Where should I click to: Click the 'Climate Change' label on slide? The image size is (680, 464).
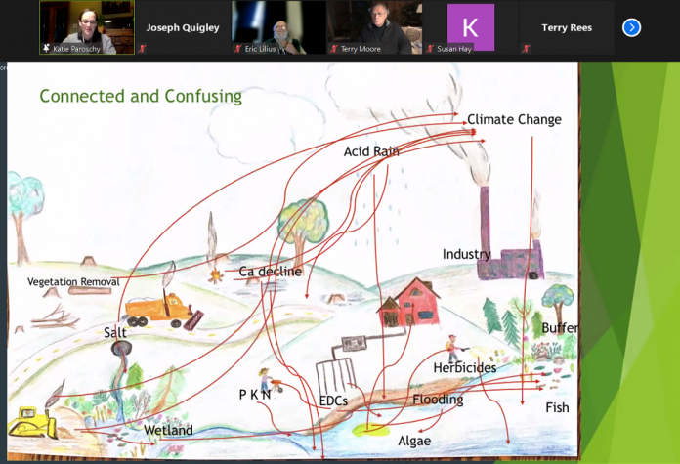pos(514,119)
